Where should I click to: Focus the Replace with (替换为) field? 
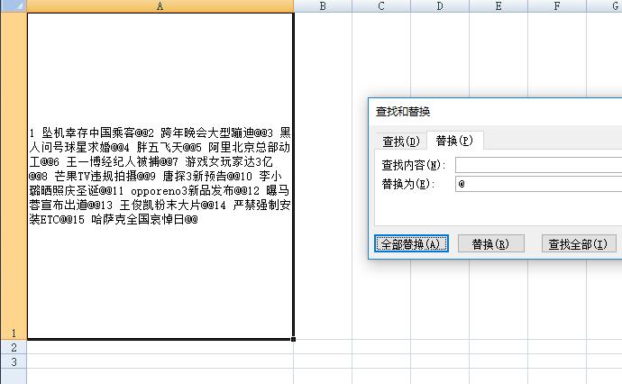point(539,184)
